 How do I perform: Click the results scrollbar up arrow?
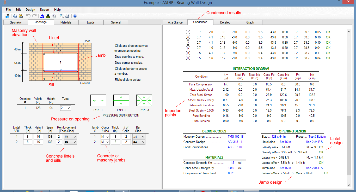point(349,32)
